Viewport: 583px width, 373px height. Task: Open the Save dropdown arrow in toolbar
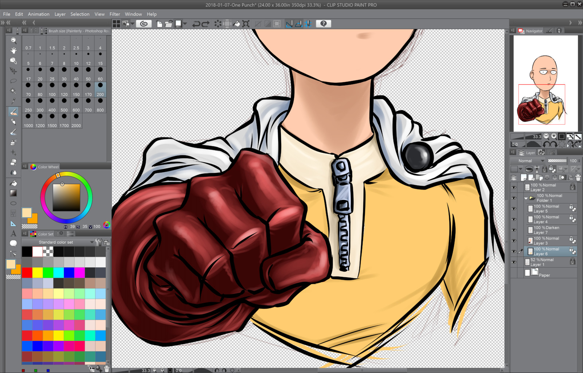tap(185, 24)
